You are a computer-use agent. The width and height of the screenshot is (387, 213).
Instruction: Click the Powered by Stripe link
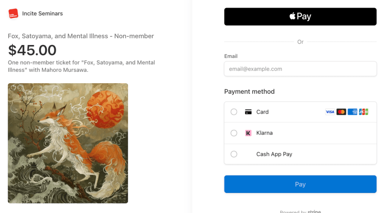(300, 211)
